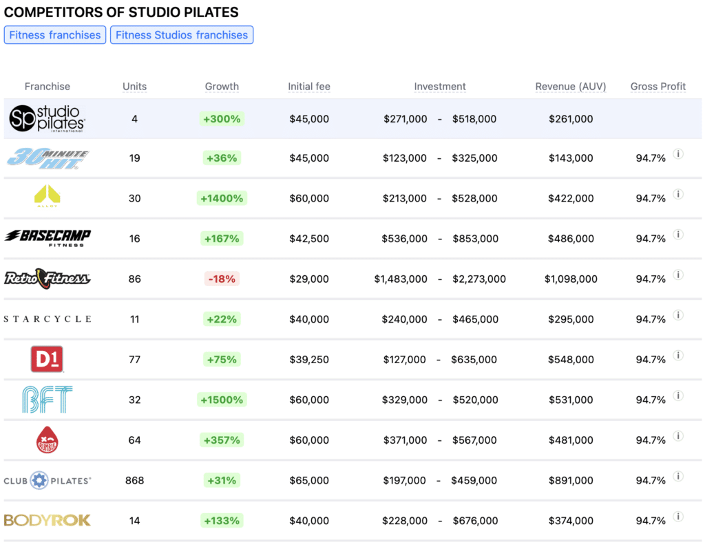Click the Retro Fitness logo
Viewport: 705px width, 551px height.
(48, 279)
